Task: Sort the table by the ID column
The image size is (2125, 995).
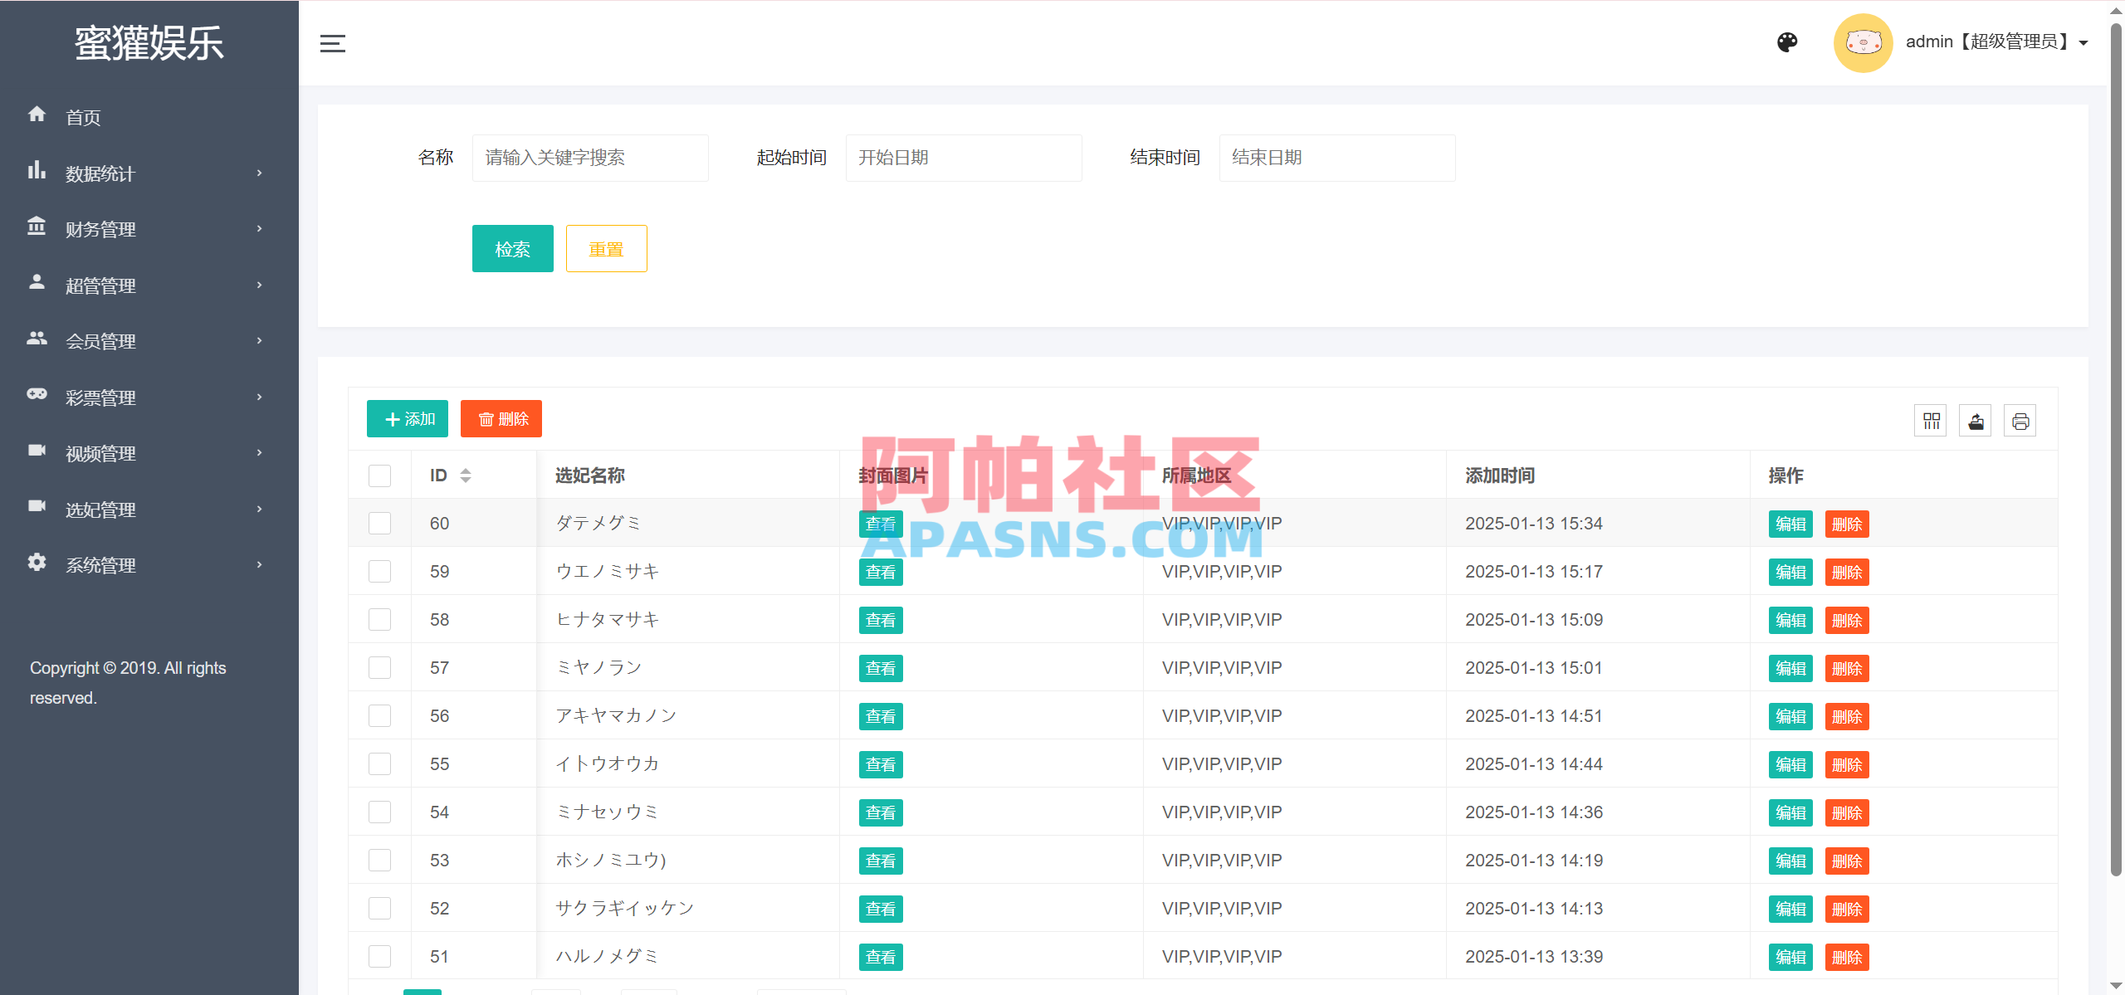Action: (466, 476)
